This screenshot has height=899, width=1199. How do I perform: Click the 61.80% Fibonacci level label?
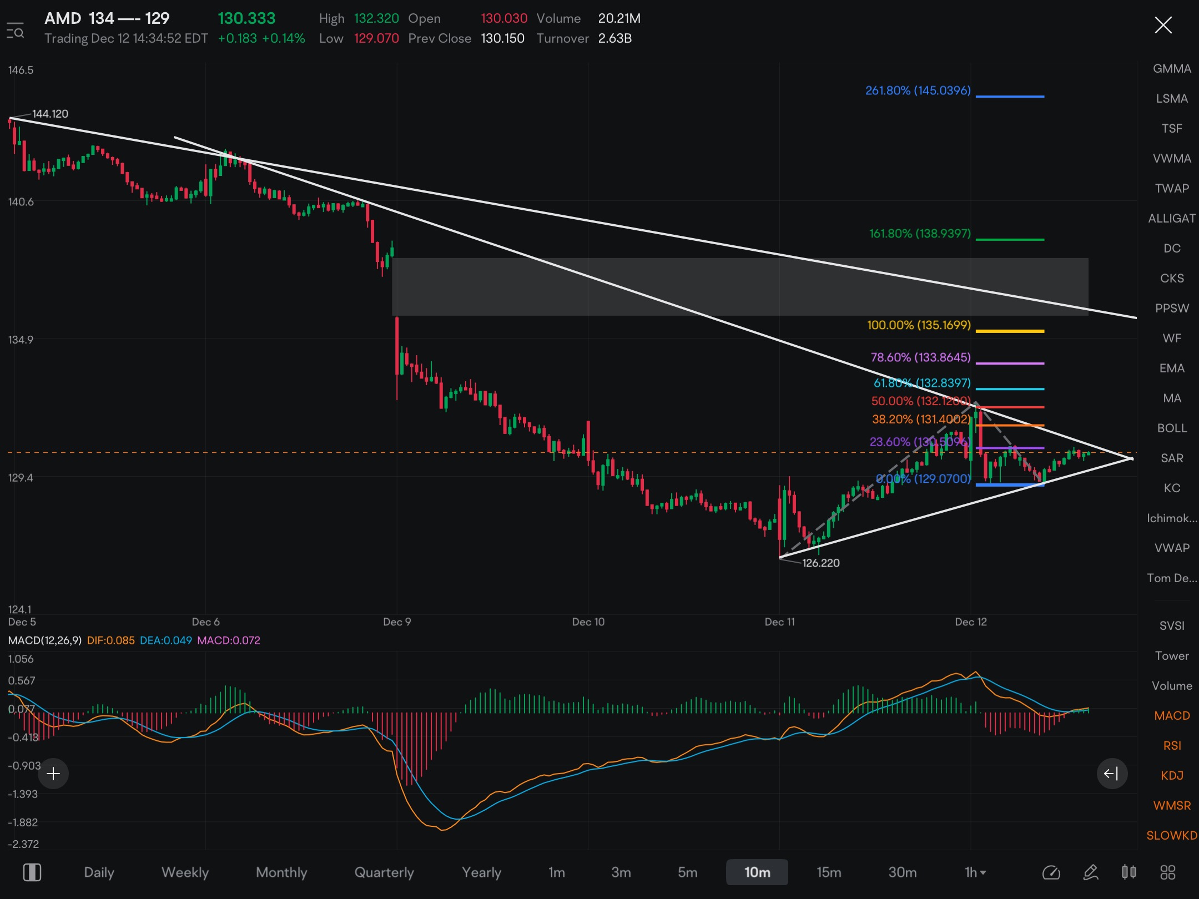(x=922, y=383)
